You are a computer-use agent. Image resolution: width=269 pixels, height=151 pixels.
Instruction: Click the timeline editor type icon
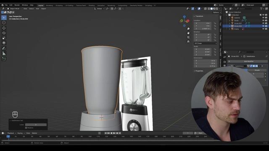coord(3,133)
